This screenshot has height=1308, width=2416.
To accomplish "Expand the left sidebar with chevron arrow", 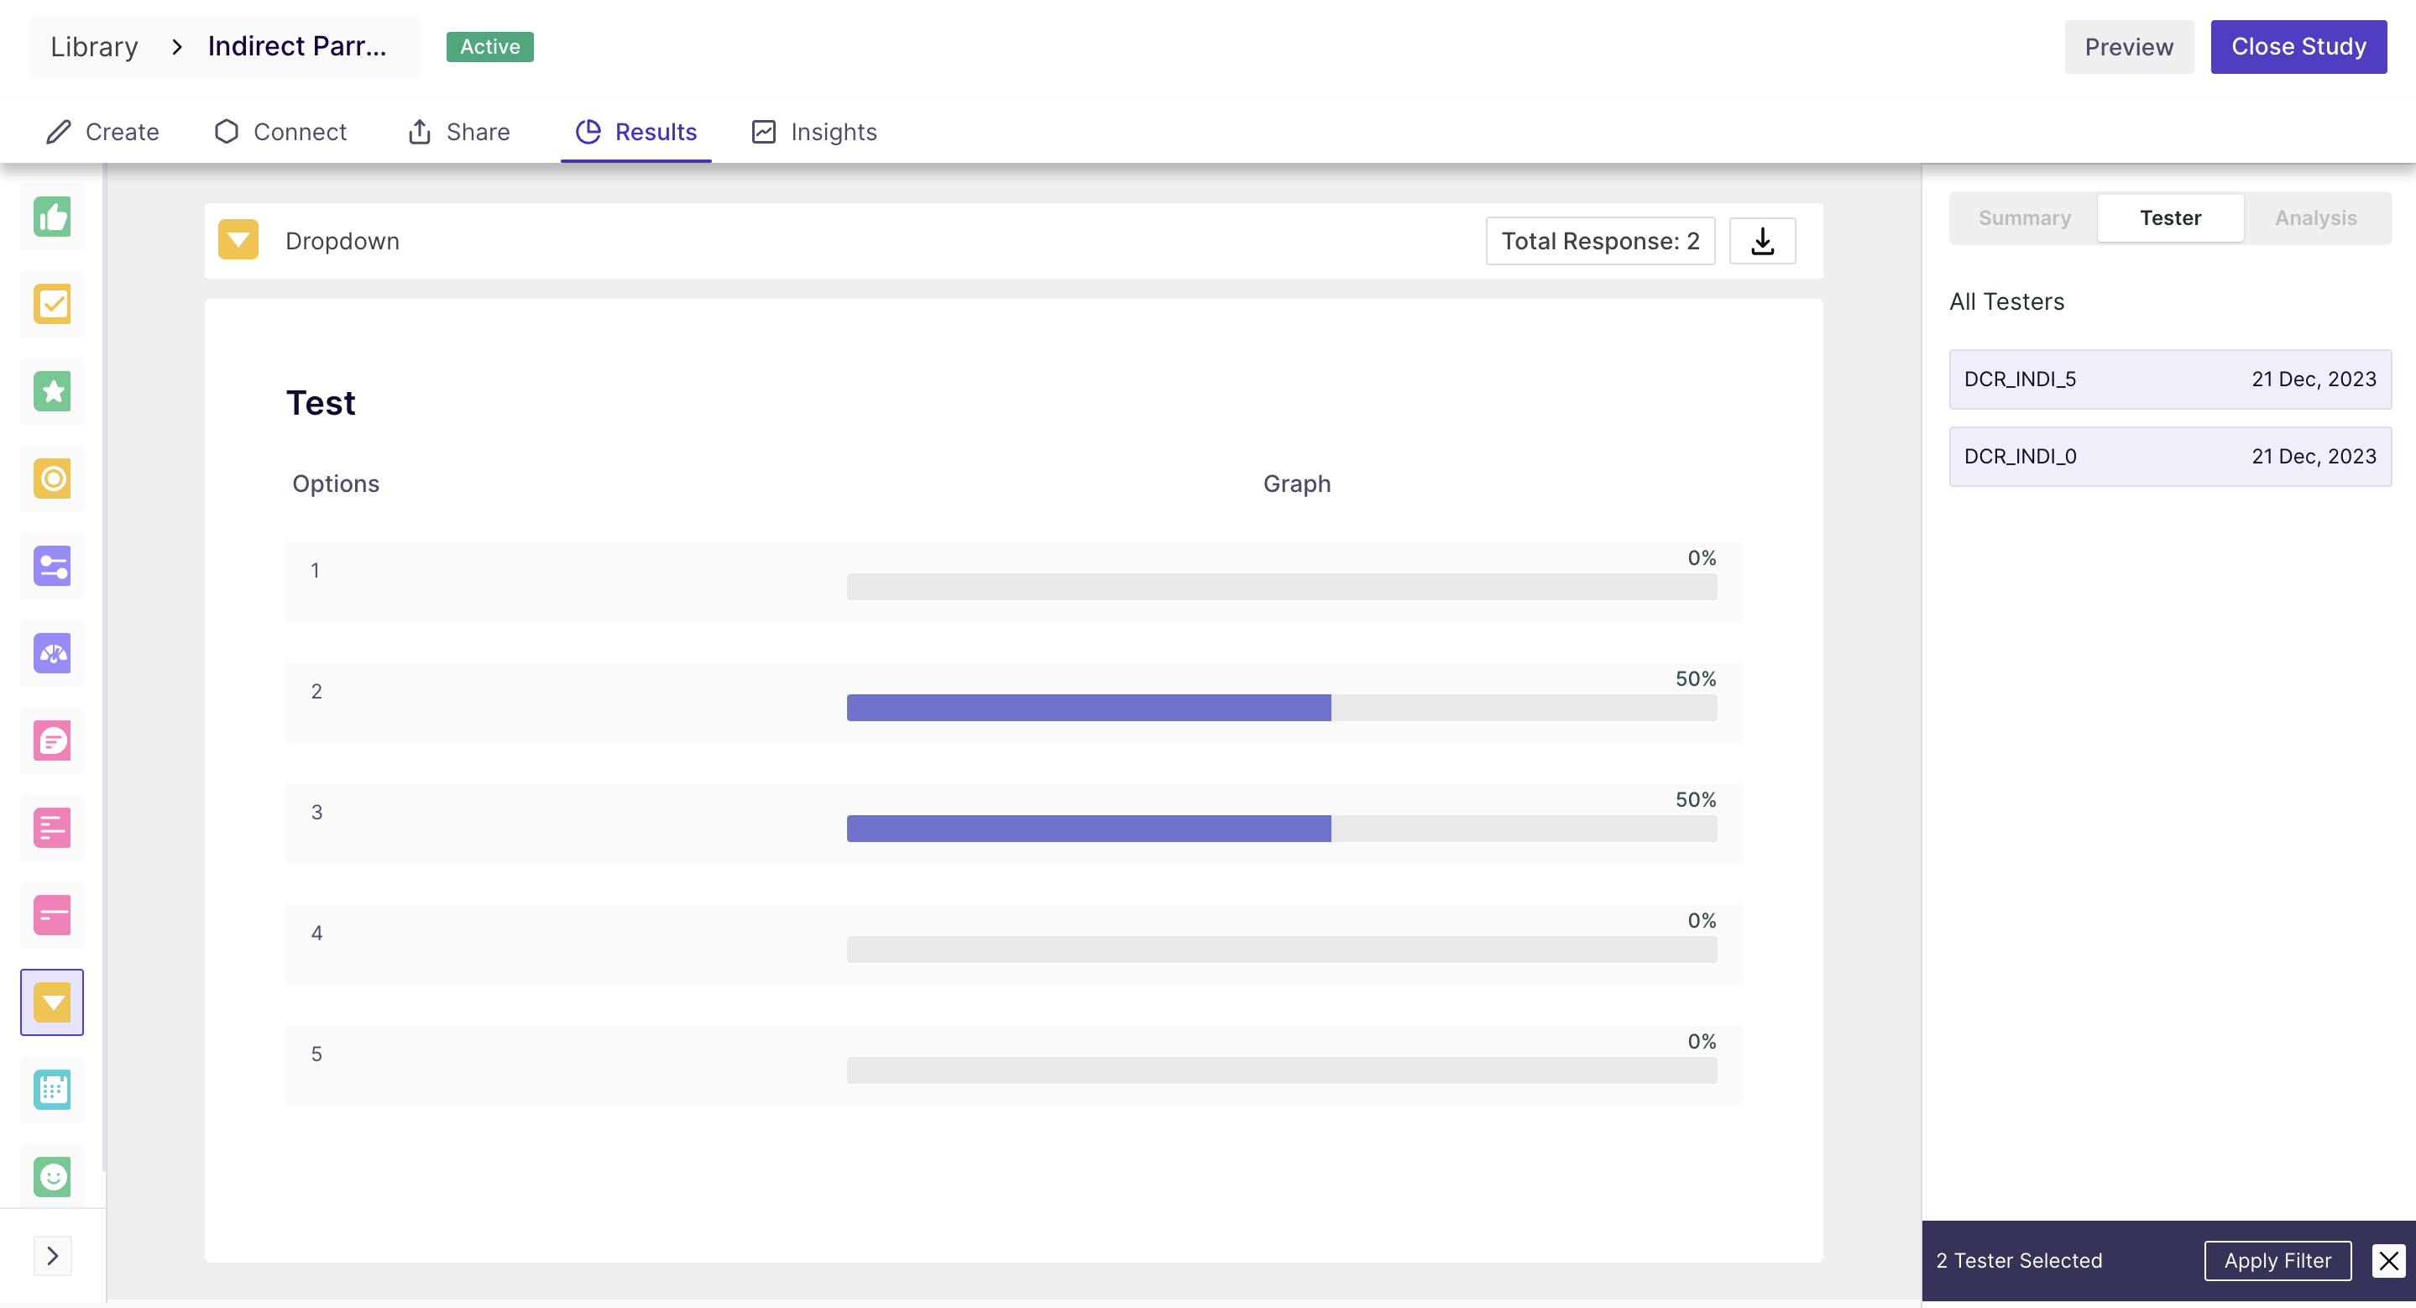I will click(53, 1255).
